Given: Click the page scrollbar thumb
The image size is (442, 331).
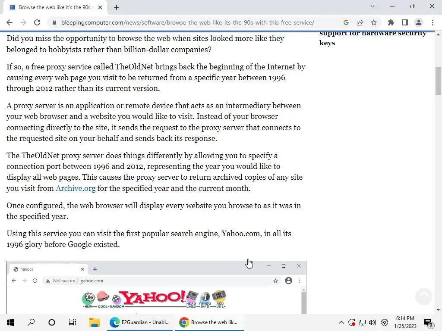Looking at the screenshot, I should coord(438,81).
